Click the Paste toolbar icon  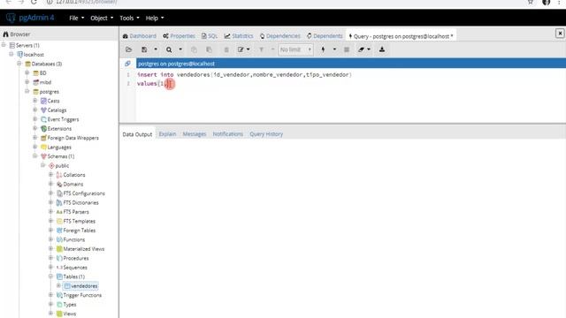[209, 49]
